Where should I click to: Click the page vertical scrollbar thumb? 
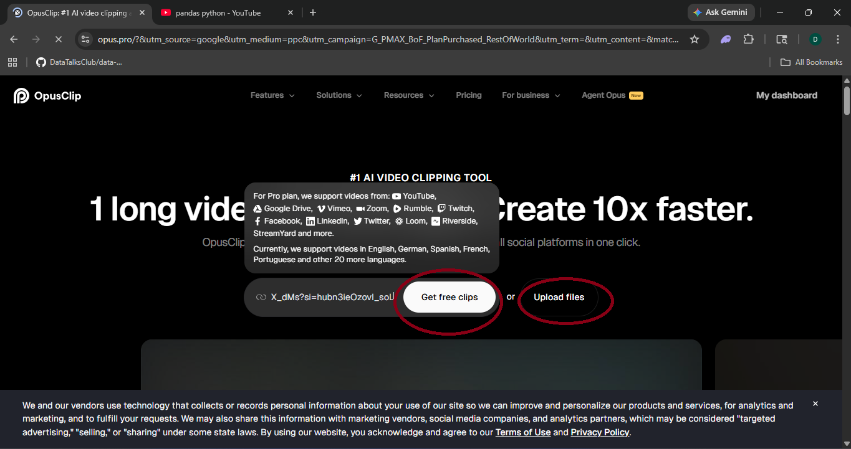tap(846, 101)
